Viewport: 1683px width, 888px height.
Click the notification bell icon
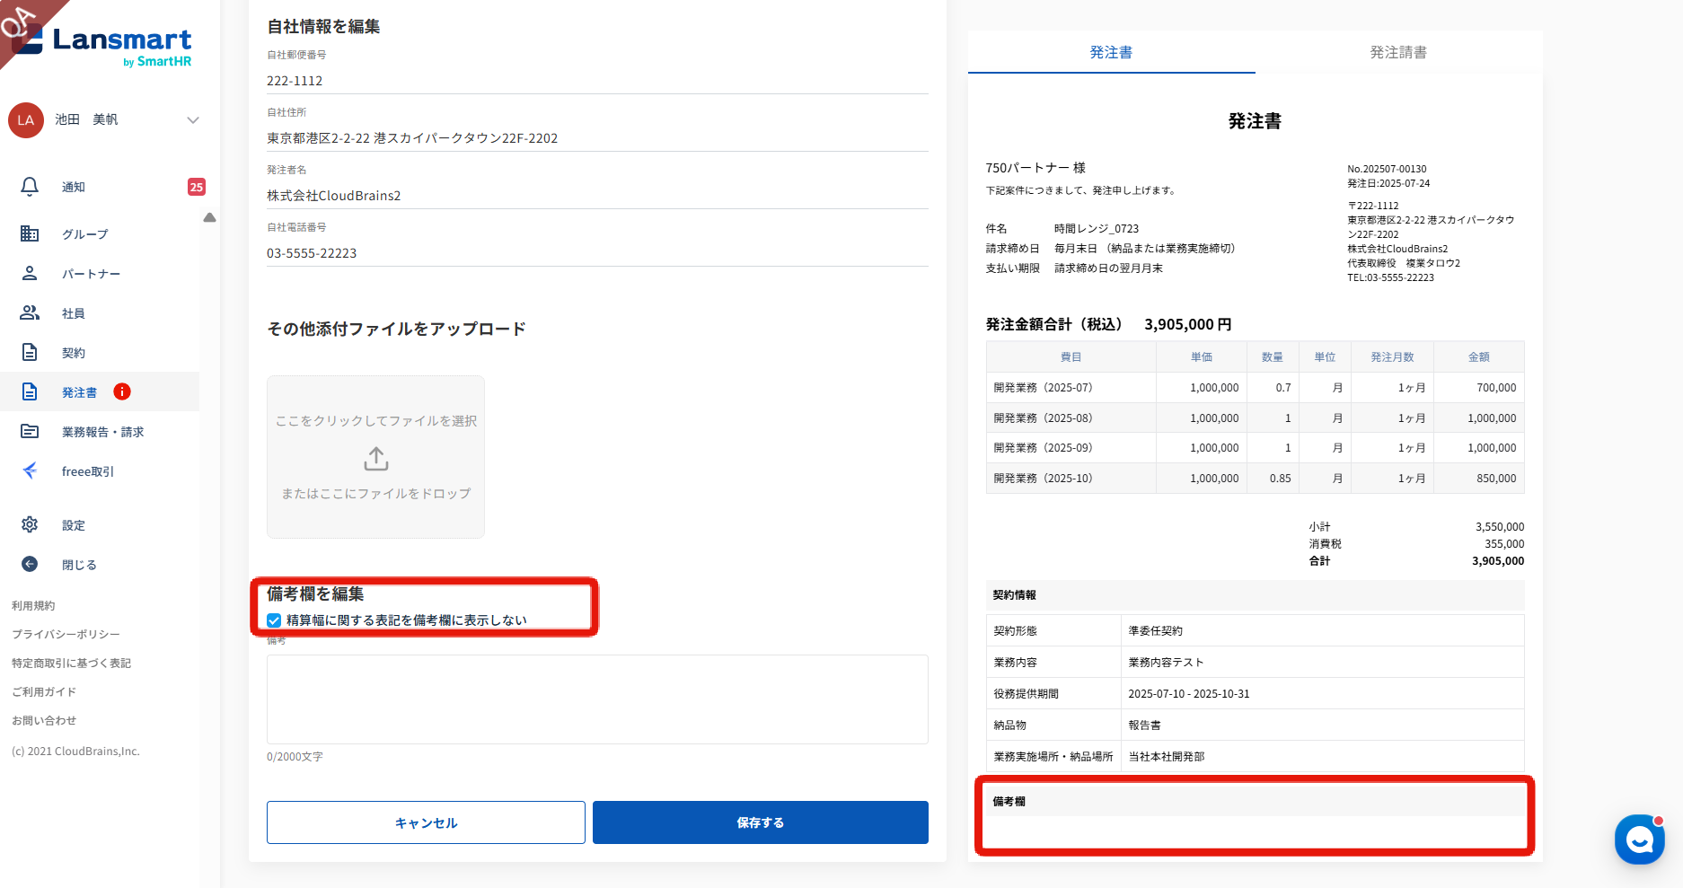pyautogui.click(x=30, y=187)
